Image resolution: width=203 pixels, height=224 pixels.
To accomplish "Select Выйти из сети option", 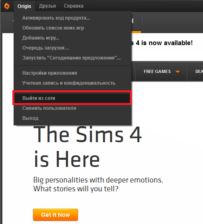I will (72, 98).
